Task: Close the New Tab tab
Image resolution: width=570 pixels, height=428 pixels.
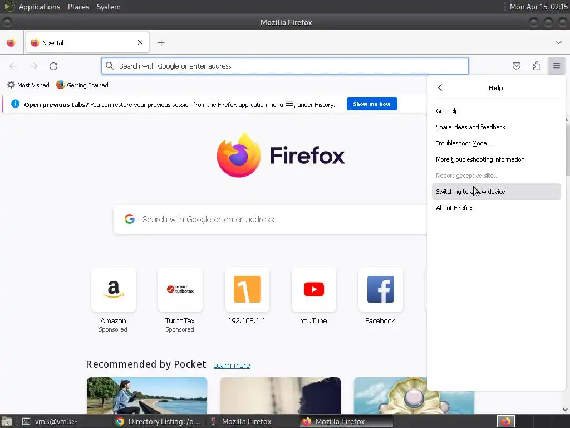Action: pos(140,42)
